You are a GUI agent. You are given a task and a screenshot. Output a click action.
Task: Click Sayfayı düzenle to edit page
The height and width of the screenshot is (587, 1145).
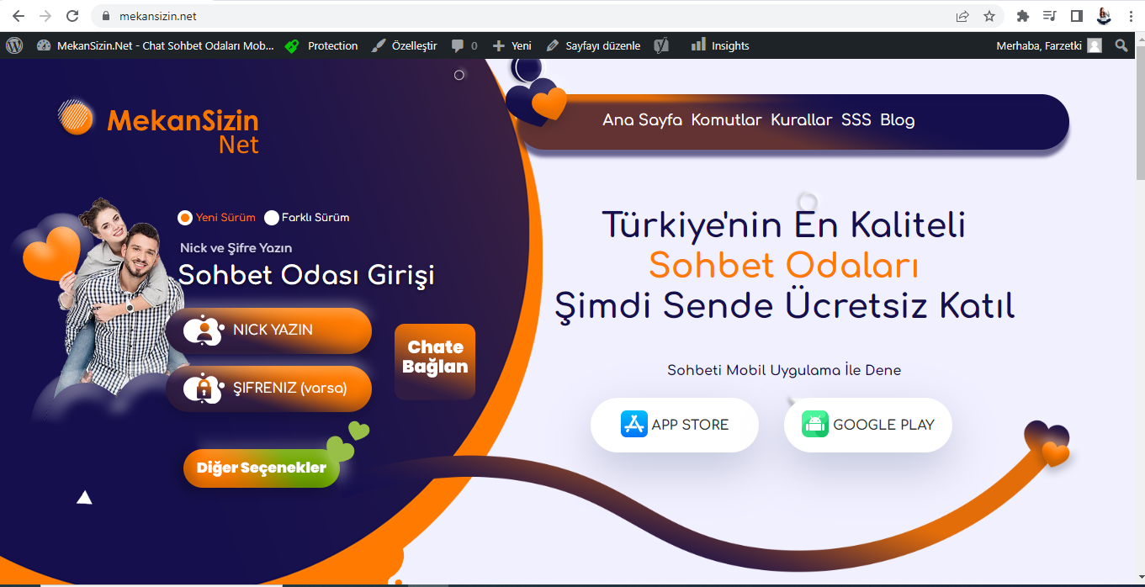[x=594, y=45]
